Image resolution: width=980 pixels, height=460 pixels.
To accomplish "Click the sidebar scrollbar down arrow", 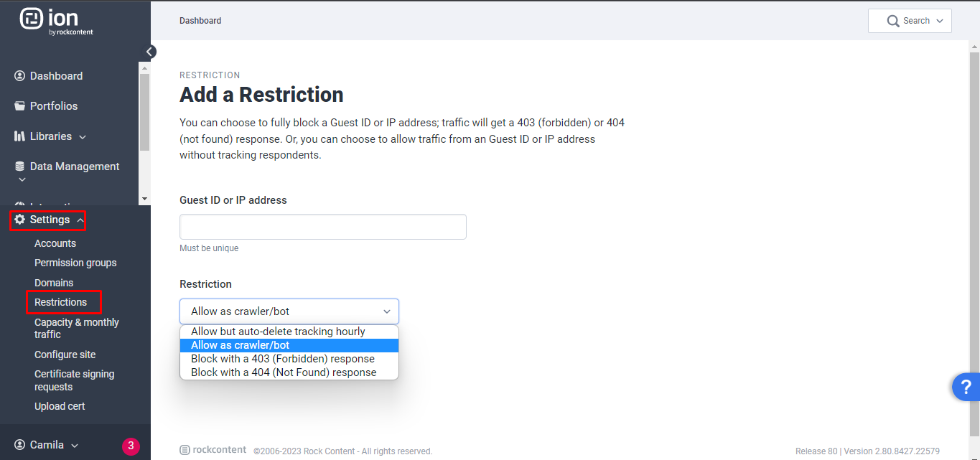I will (x=144, y=199).
